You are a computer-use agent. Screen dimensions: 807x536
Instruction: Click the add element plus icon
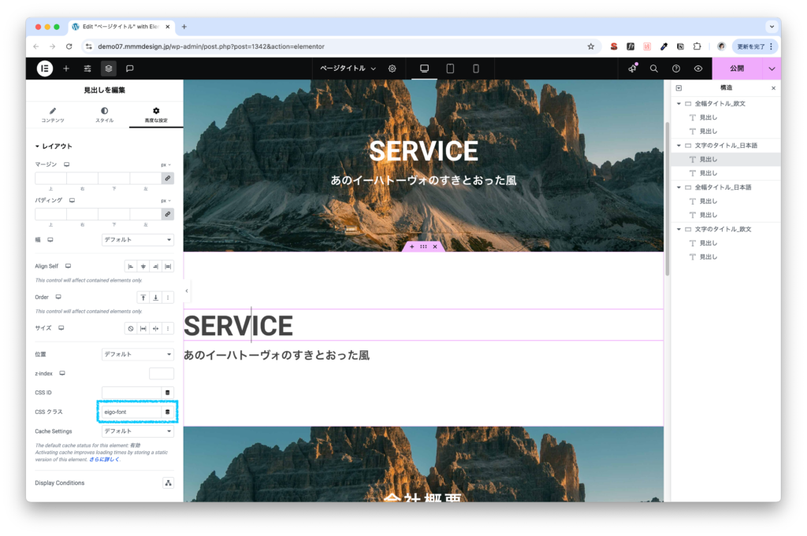(x=66, y=68)
